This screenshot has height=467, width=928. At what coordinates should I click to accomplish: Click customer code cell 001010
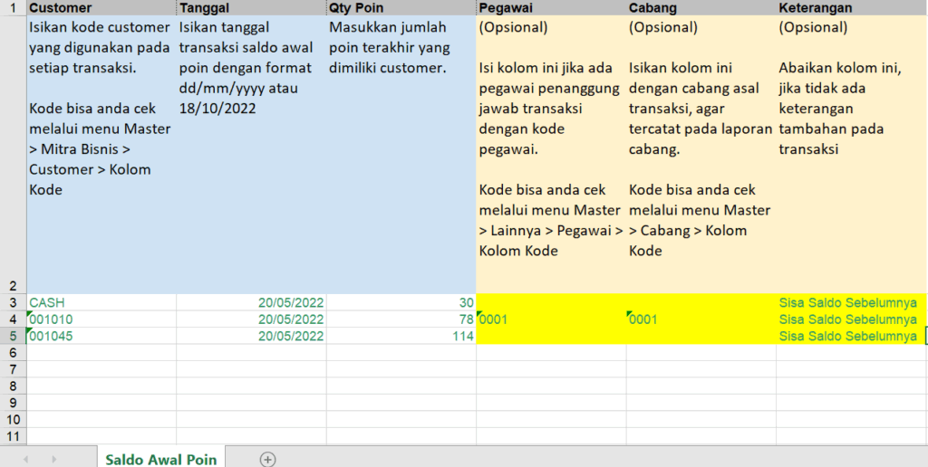pos(101,319)
